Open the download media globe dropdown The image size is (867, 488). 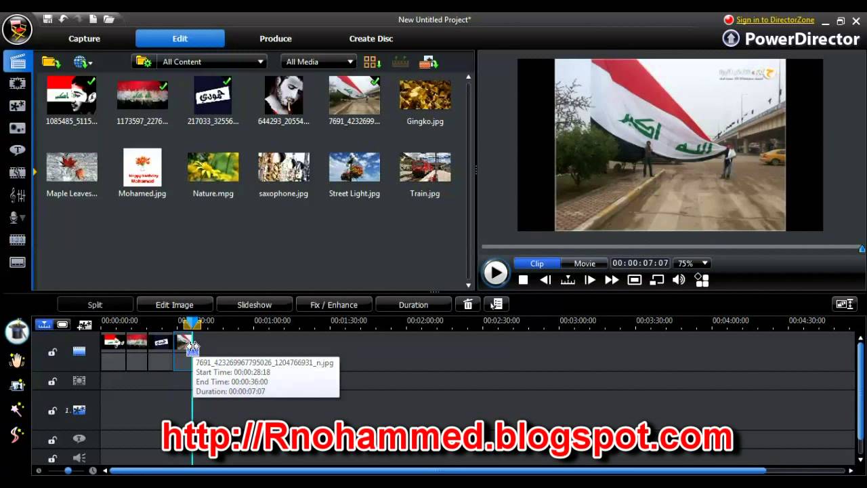click(83, 62)
